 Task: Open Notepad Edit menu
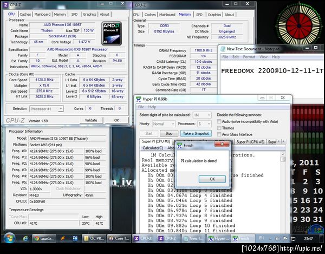tap(236, 57)
